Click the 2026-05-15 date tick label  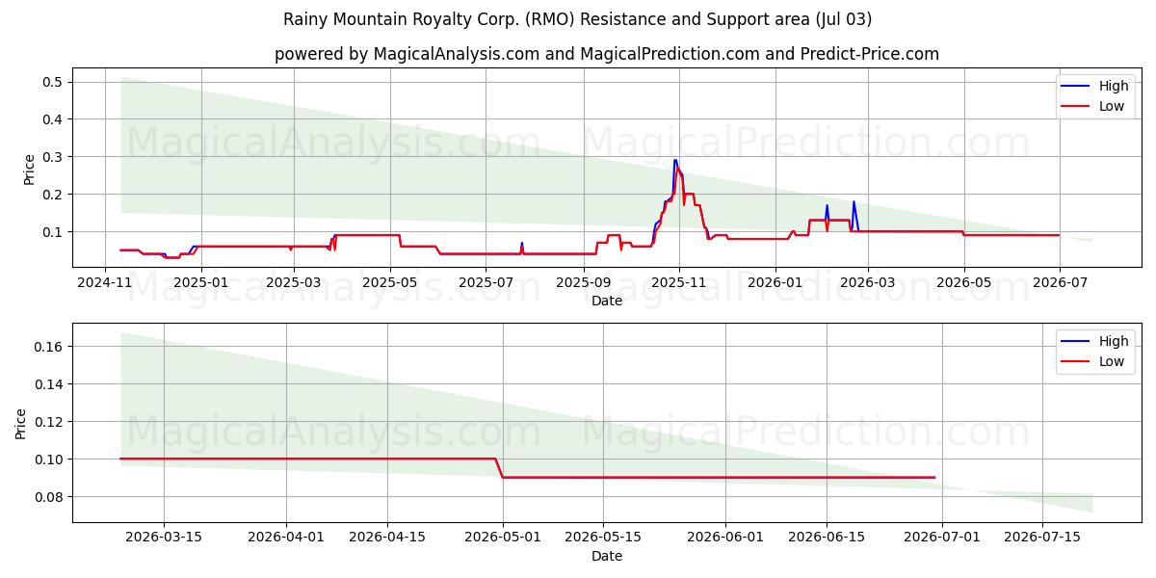coord(603,539)
